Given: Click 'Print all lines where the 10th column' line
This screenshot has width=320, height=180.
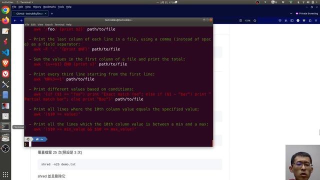Looking at the screenshot, I should click(x=114, y=109).
